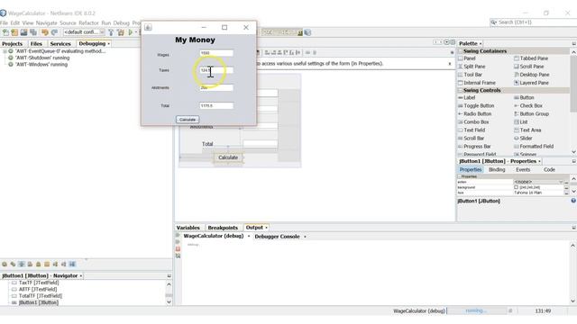Click the lock icon in debugging toolbar
This screenshot has width=577, height=324.
(x=38, y=264)
